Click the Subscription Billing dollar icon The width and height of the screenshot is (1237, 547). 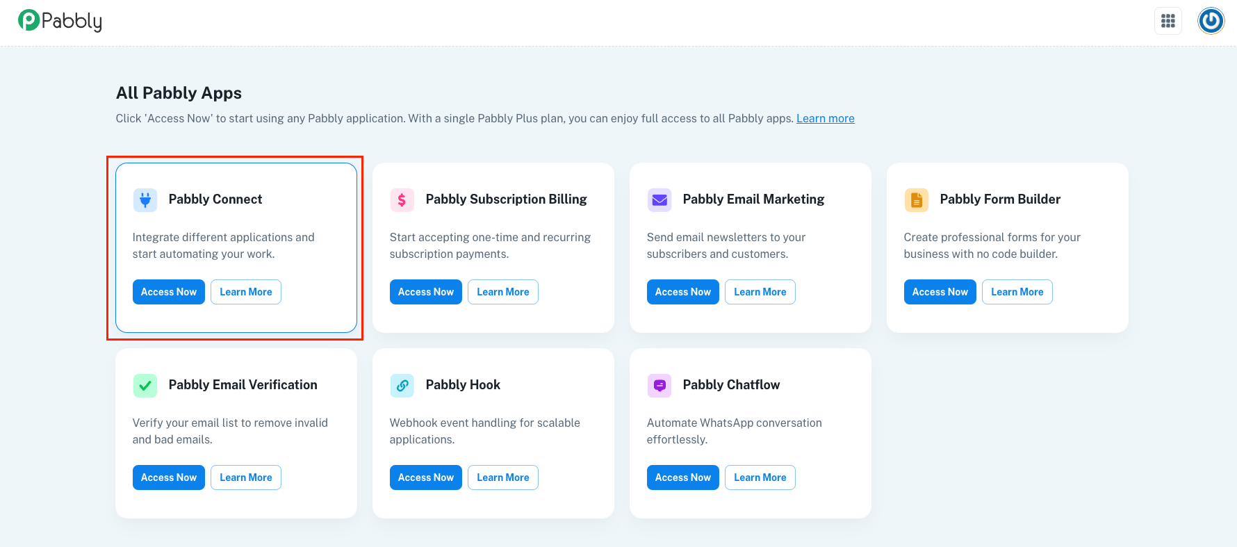click(x=402, y=200)
